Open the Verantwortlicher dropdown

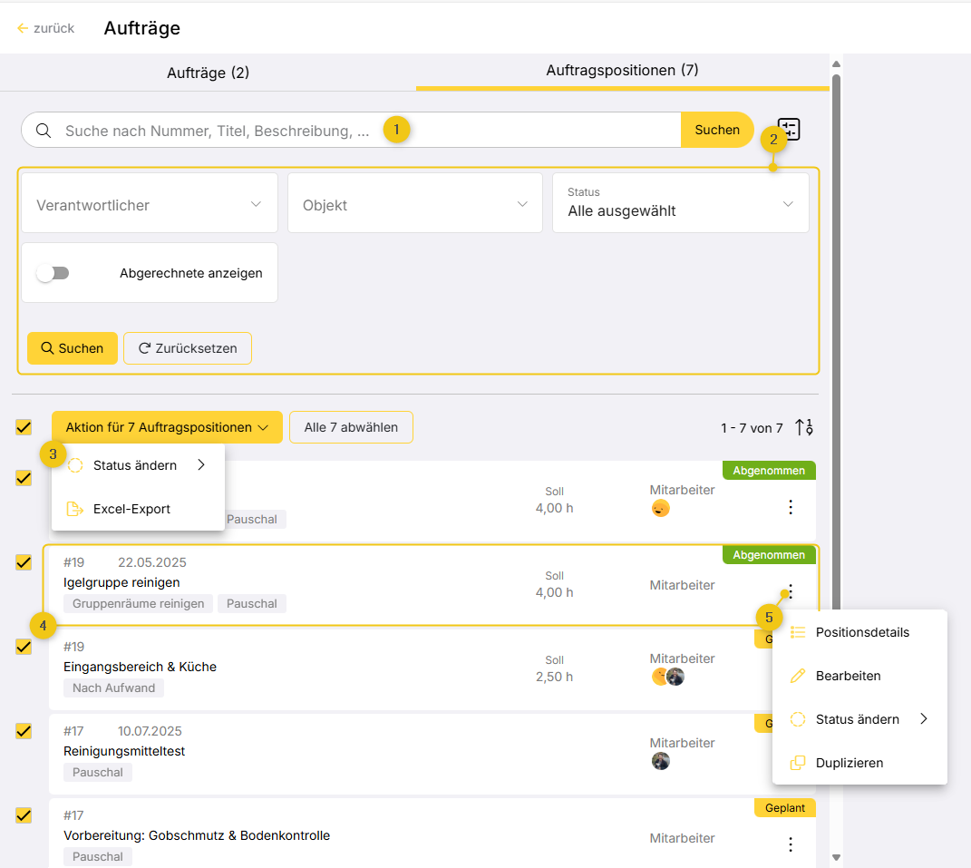[x=150, y=205]
